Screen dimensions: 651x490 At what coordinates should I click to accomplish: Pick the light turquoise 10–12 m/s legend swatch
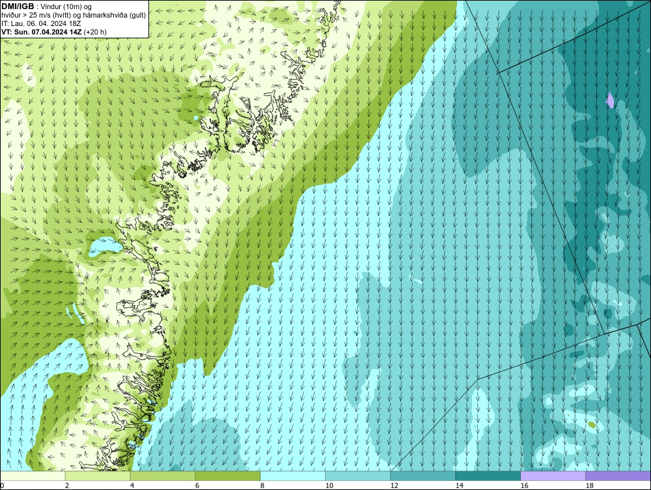(x=358, y=476)
